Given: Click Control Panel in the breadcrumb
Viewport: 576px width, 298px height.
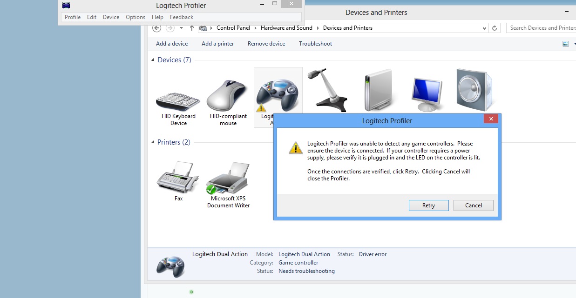Looking at the screenshot, I should click(x=233, y=28).
